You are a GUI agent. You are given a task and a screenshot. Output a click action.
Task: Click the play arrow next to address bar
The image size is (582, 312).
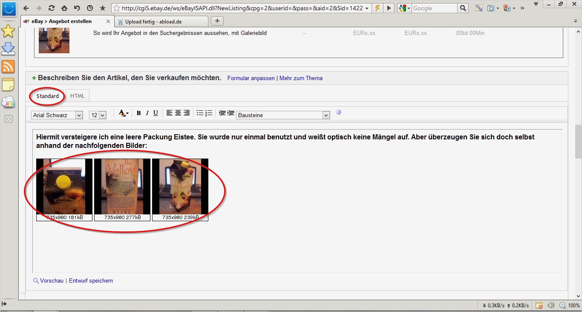[x=389, y=8]
